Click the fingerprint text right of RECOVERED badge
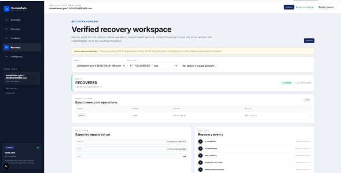 [x=302, y=83]
